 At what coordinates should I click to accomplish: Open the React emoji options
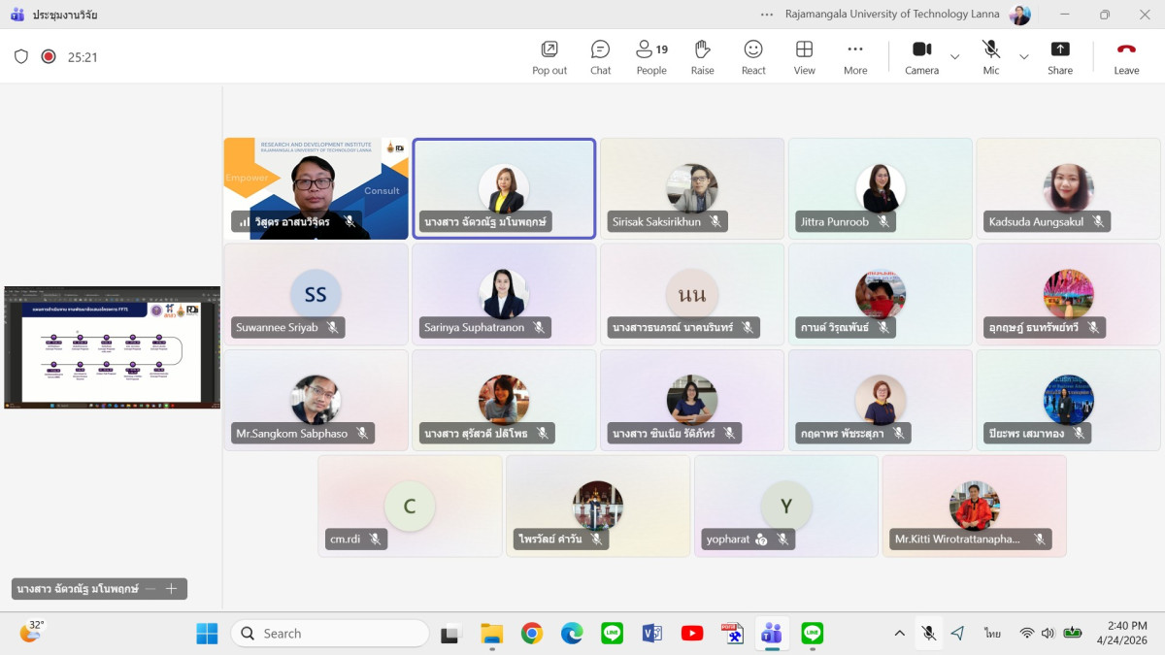tap(753, 56)
